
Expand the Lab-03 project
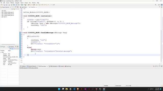point(1,17)
